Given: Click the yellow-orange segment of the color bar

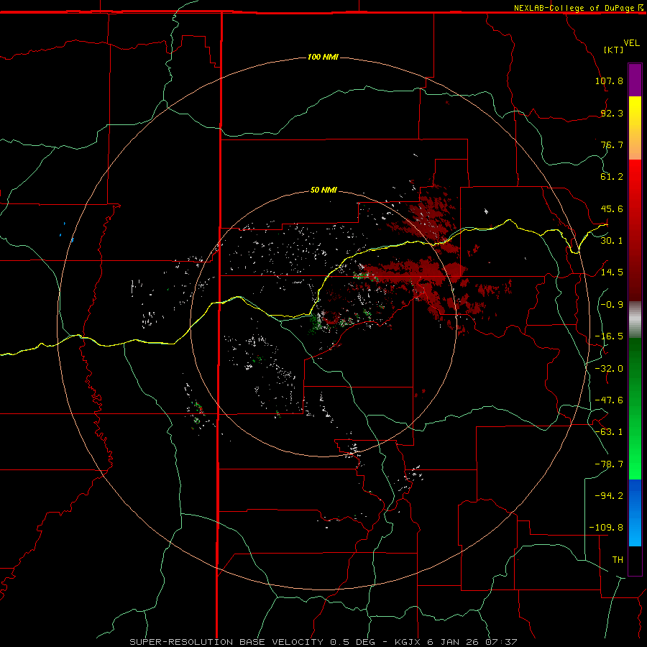Looking at the screenshot, I should coord(635,128).
